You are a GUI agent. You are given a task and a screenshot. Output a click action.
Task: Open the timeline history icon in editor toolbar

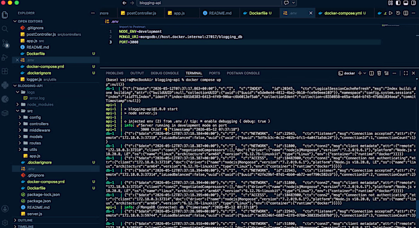[398, 13]
